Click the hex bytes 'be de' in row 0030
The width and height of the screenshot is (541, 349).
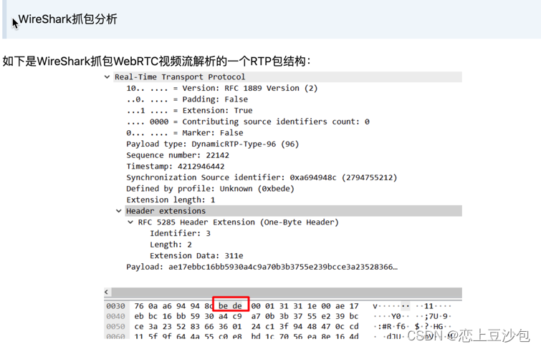tap(230, 306)
